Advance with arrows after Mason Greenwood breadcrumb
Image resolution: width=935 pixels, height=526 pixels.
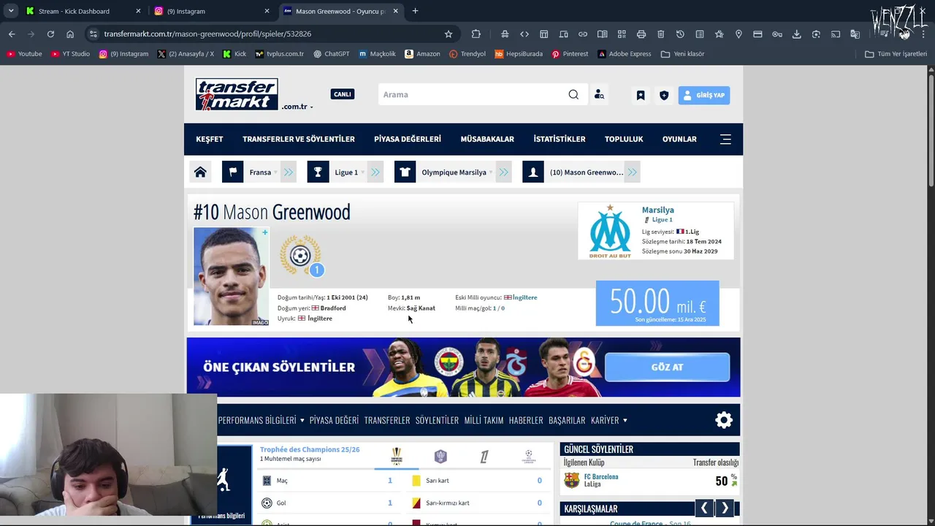pos(633,172)
